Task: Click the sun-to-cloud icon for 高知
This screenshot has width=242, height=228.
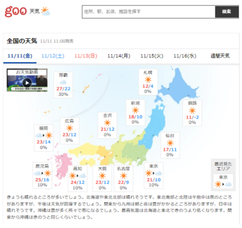Action: (x=77, y=176)
